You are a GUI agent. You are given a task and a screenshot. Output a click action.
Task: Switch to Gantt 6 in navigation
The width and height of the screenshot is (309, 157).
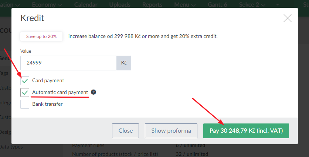217,4
